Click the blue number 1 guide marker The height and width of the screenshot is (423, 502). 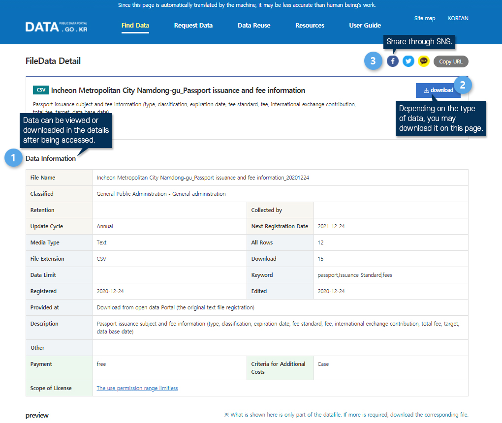[12, 158]
